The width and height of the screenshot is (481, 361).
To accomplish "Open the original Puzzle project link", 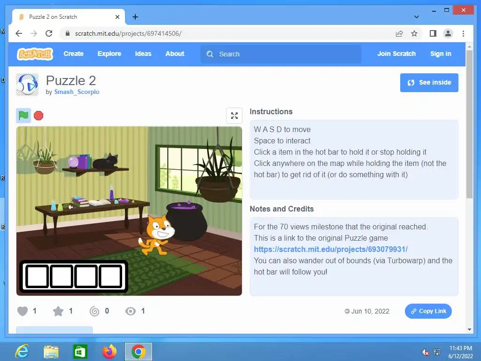I will (x=331, y=249).
